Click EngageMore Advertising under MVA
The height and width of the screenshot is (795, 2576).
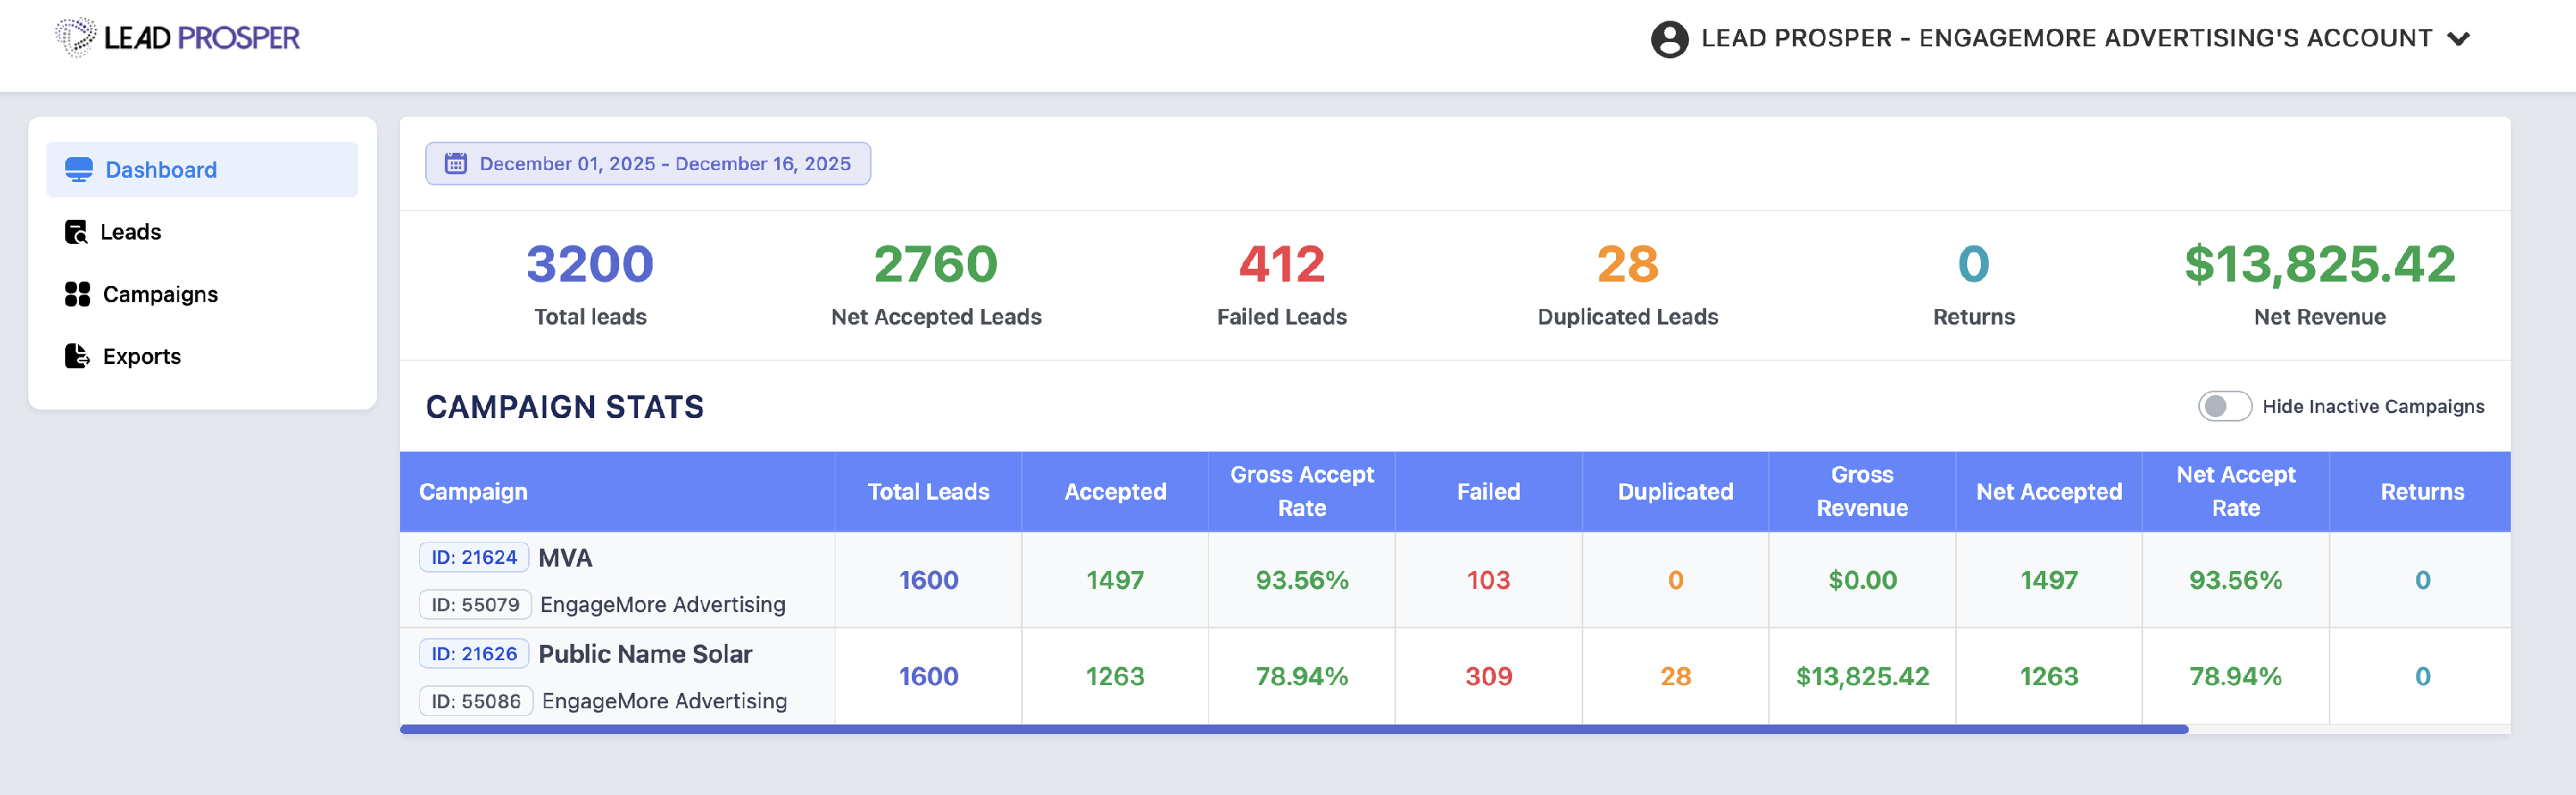point(663,604)
